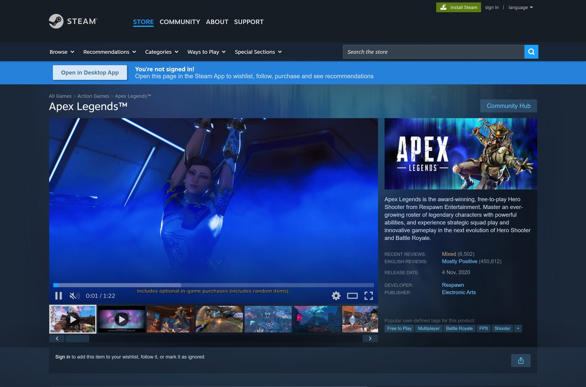
Task: Open the language dropdown
Action: tap(521, 7)
